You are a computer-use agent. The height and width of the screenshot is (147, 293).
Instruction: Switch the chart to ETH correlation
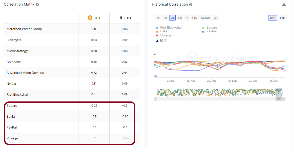[x=282, y=18]
